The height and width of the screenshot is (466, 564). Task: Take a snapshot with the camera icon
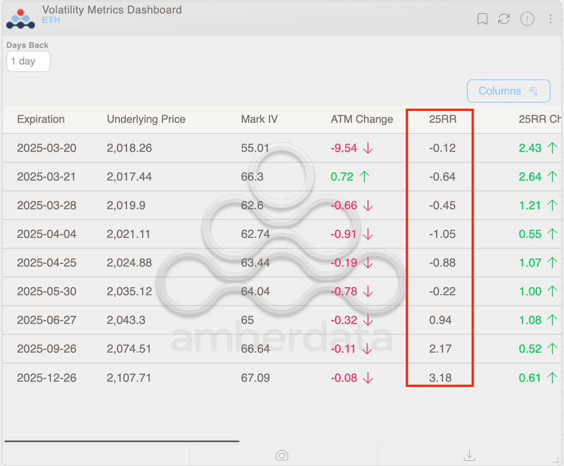pos(282,455)
